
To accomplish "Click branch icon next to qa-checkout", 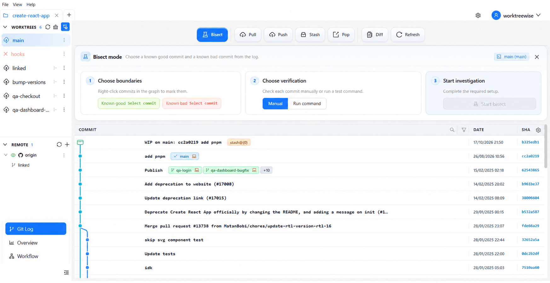I will click(x=55, y=96).
